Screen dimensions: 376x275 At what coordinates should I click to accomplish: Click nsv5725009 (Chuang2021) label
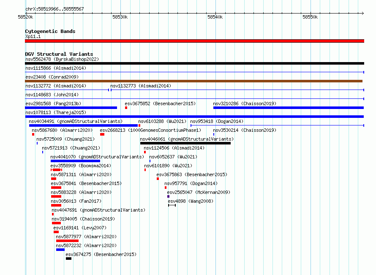(66, 139)
